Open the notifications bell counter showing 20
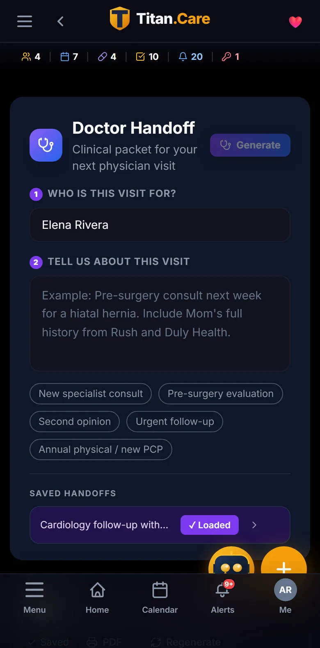 pyautogui.click(x=191, y=57)
